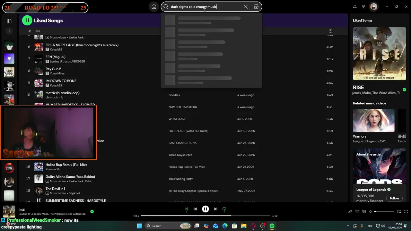Enter full screen player mode
Image resolution: width=411 pixels, height=231 pixels.
pyautogui.click(x=406, y=212)
